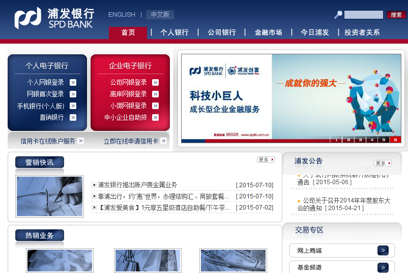Open news 靠浦出行，约惠世界
Image resolution: width=408 pixels, height=273 pixels.
coord(163,196)
